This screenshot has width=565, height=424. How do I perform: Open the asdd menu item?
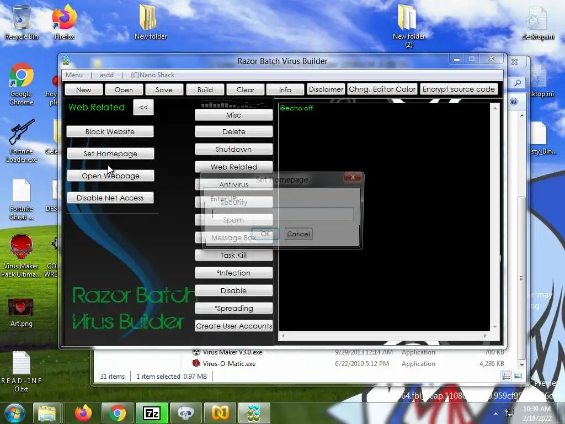click(106, 75)
